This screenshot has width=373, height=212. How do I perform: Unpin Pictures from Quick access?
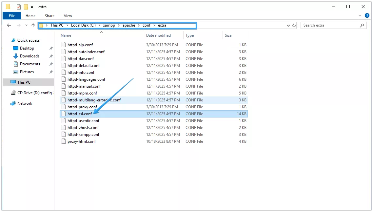coord(51,72)
